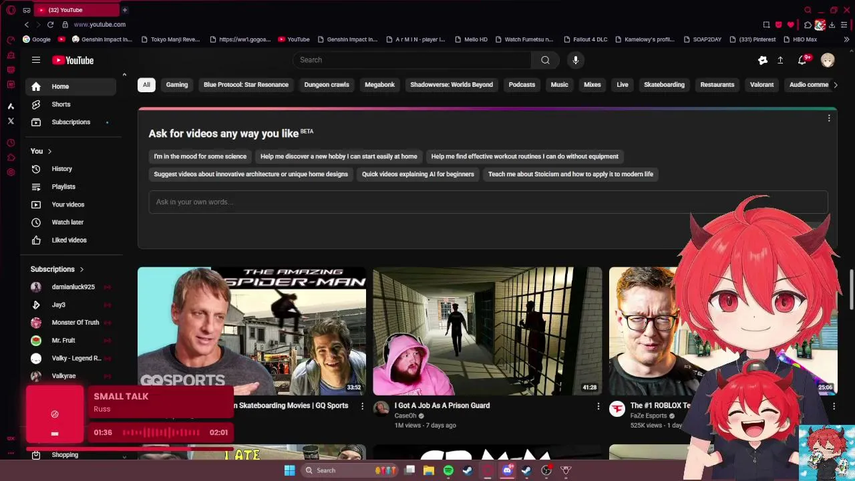Open the Google bookmark
Image resolution: width=855 pixels, height=481 pixels.
pos(36,39)
